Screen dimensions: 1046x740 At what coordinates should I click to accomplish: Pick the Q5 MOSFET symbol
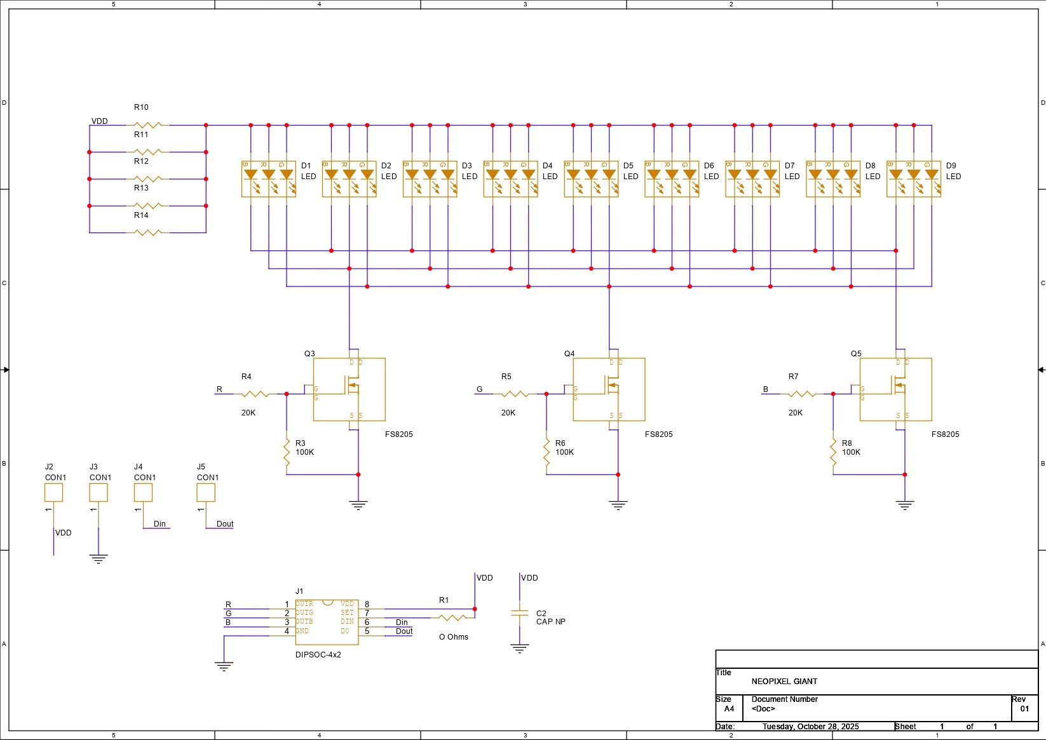[895, 389]
